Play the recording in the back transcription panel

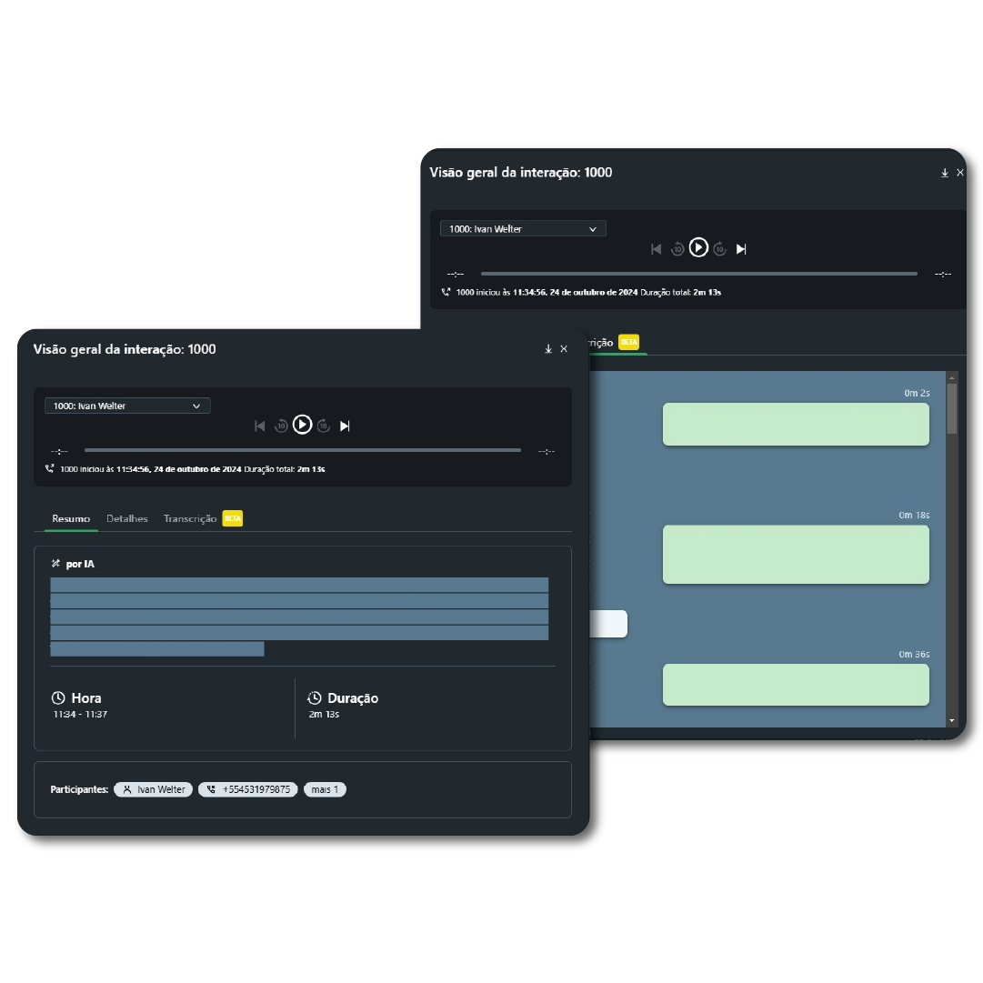pyautogui.click(x=698, y=247)
